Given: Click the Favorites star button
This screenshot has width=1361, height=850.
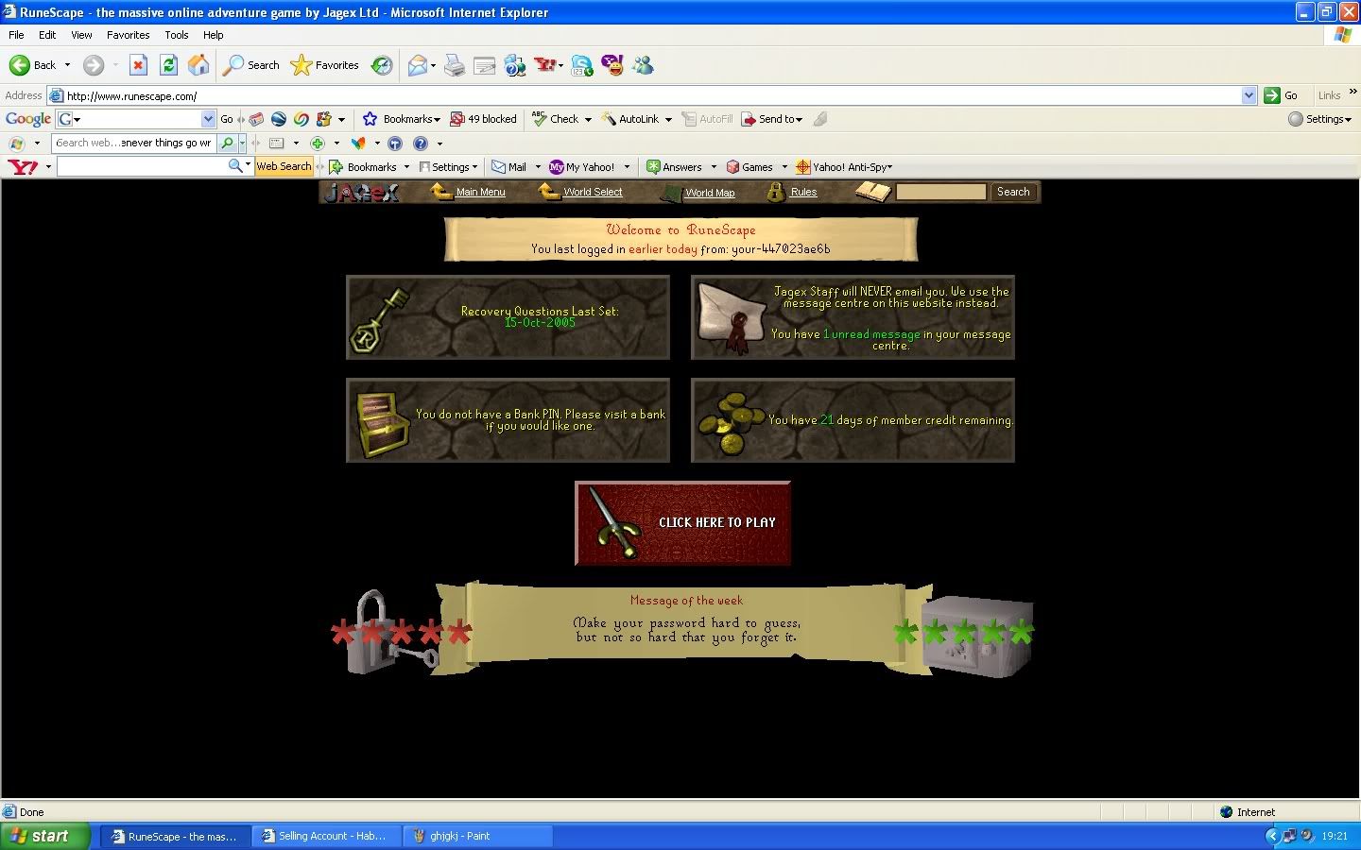Looking at the screenshot, I should click(325, 65).
